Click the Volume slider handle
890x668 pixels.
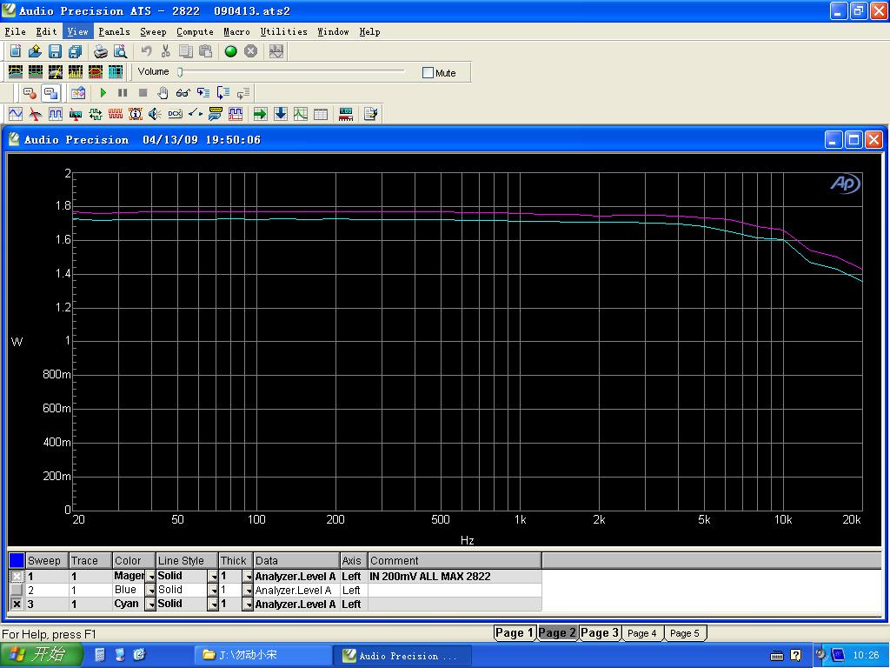(x=180, y=72)
